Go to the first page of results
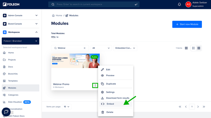The width and height of the screenshot is (211, 118). 180,107
